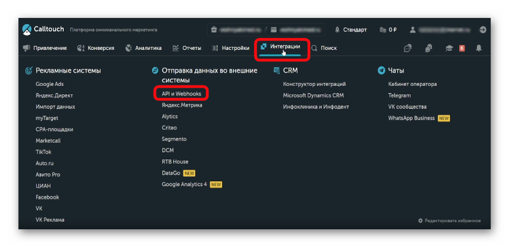Viewport: 512px width, 251px height.
Task: Open the support chat bubble icon
Action: [408, 48]
